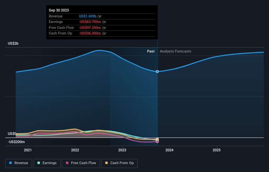Image resolution: width=269 pixels, height=172 pixels.
Task: Toggle the Revenue legend button
Action: point(19,163)
